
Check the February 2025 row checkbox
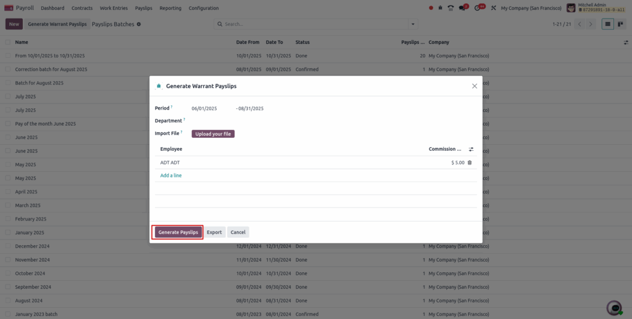click(7, 219)
